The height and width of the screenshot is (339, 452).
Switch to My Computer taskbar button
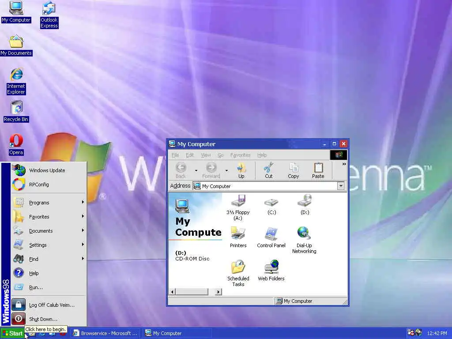click(177, 333)
